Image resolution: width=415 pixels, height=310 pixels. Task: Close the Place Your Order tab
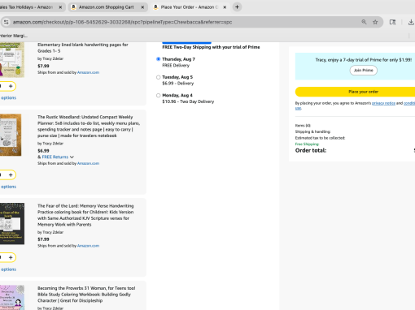coord(225,7)
